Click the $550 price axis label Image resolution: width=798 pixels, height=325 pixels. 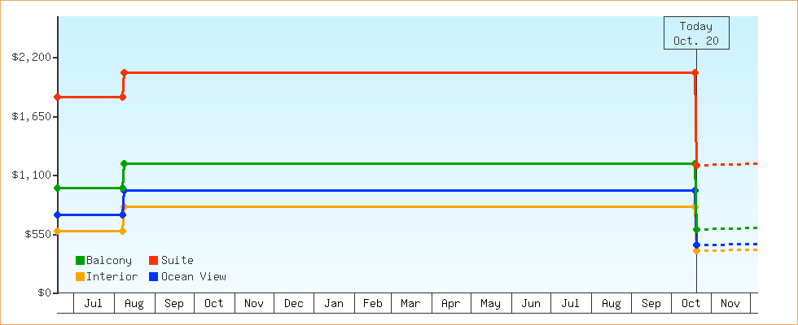37,234
